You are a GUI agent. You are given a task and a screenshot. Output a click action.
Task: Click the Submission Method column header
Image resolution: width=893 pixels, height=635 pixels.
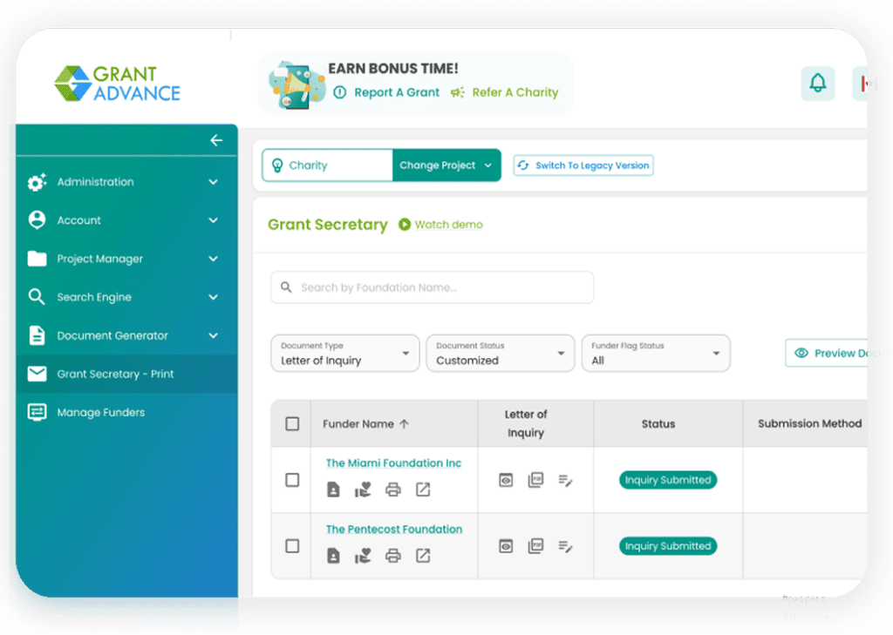coord(809,423)
